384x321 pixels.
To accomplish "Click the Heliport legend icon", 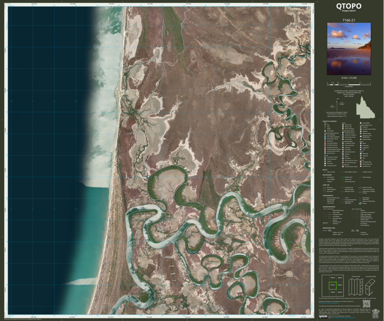I will coord(360,127).
